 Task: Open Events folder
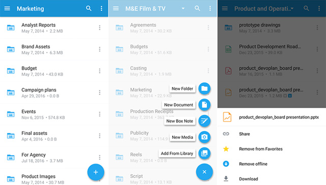click(x=54, y=114)
